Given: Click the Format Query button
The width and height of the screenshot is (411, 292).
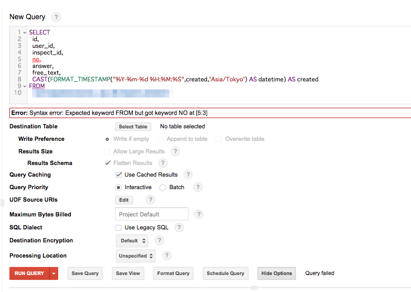Looking at the screenshot, I should [x=173, y=273].
